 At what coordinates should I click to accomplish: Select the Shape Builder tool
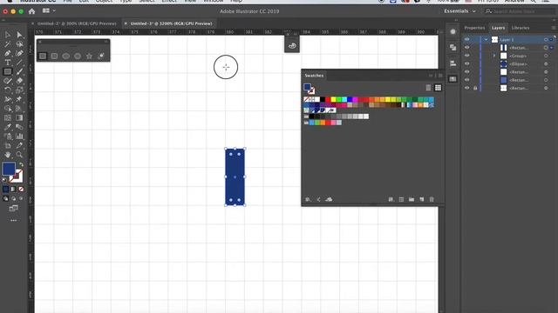[x=8, y=109]
